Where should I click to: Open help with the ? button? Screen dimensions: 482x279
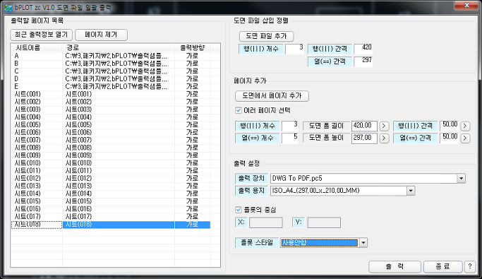pos(470,266)
